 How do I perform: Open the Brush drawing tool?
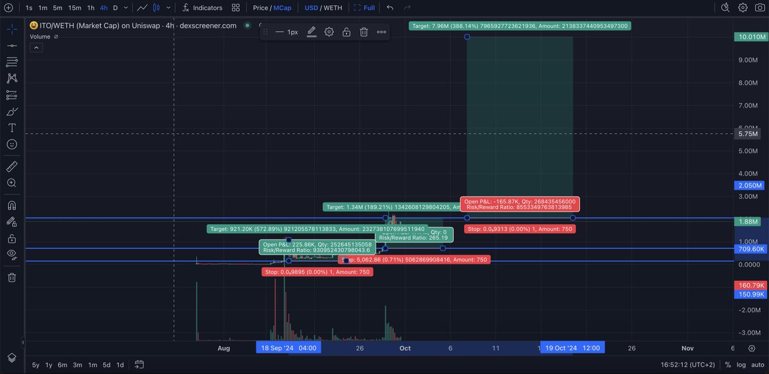click(12, 111)
